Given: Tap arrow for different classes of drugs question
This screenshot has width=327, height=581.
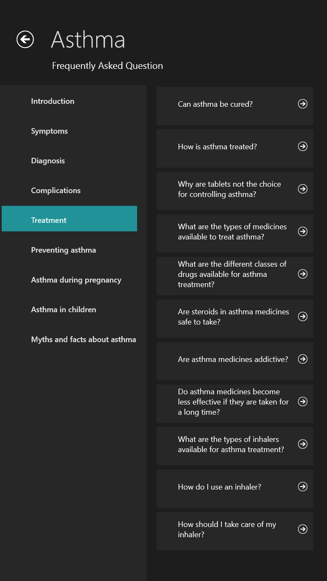Looking at the screenshot, I should point(303,274).
